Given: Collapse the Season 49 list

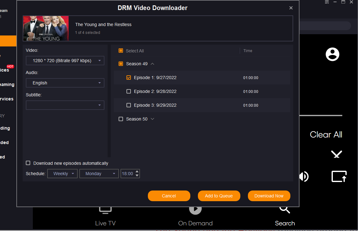Looking at the screenshot, I should click(x=153, y=64).
